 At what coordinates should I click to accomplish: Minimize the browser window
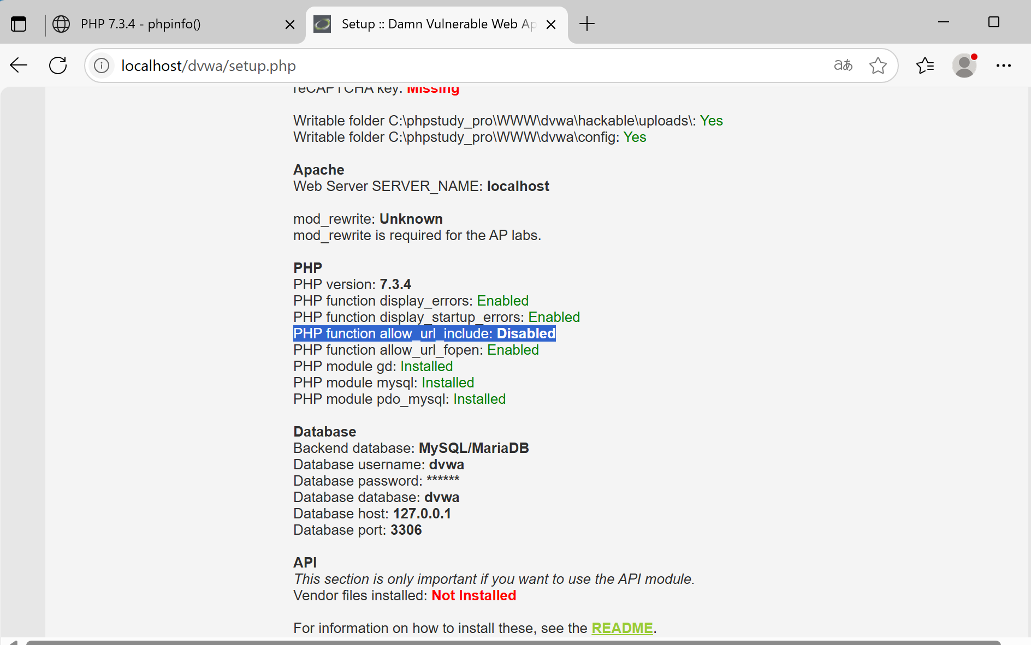[x=944, y=22]
